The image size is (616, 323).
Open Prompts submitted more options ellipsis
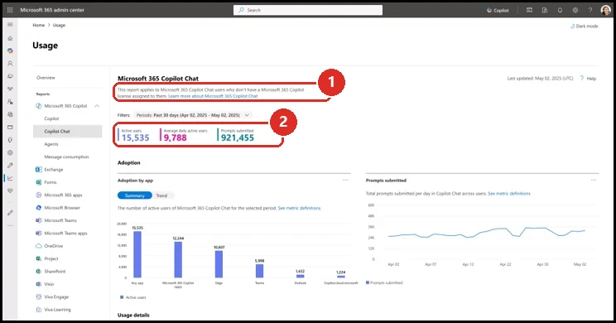point(594,181)
